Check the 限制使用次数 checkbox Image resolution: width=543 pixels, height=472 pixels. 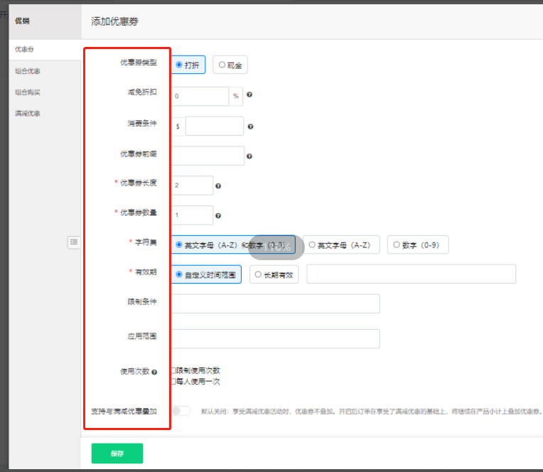[173, 370]
